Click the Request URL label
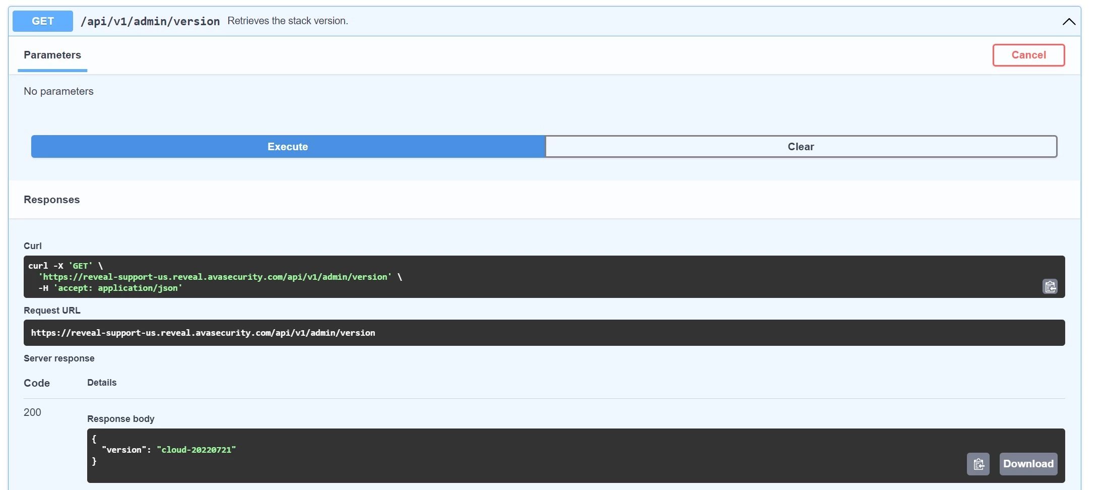Viewport: 1106px width, 490px height. [52, 311]
